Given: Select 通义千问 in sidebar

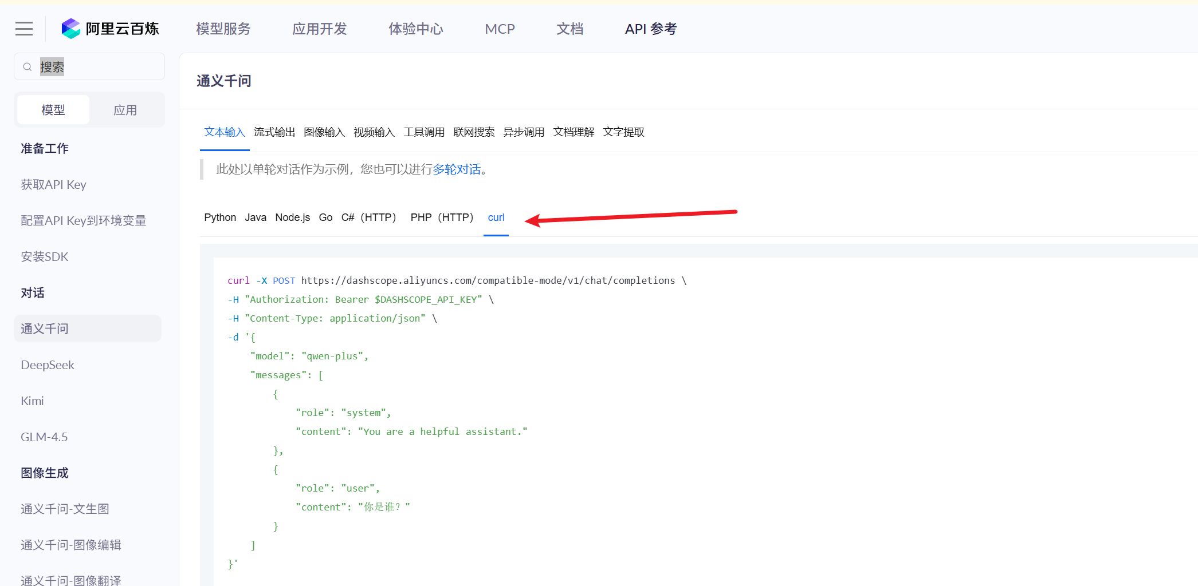Looking at the screenshot, I should (88, 328).
